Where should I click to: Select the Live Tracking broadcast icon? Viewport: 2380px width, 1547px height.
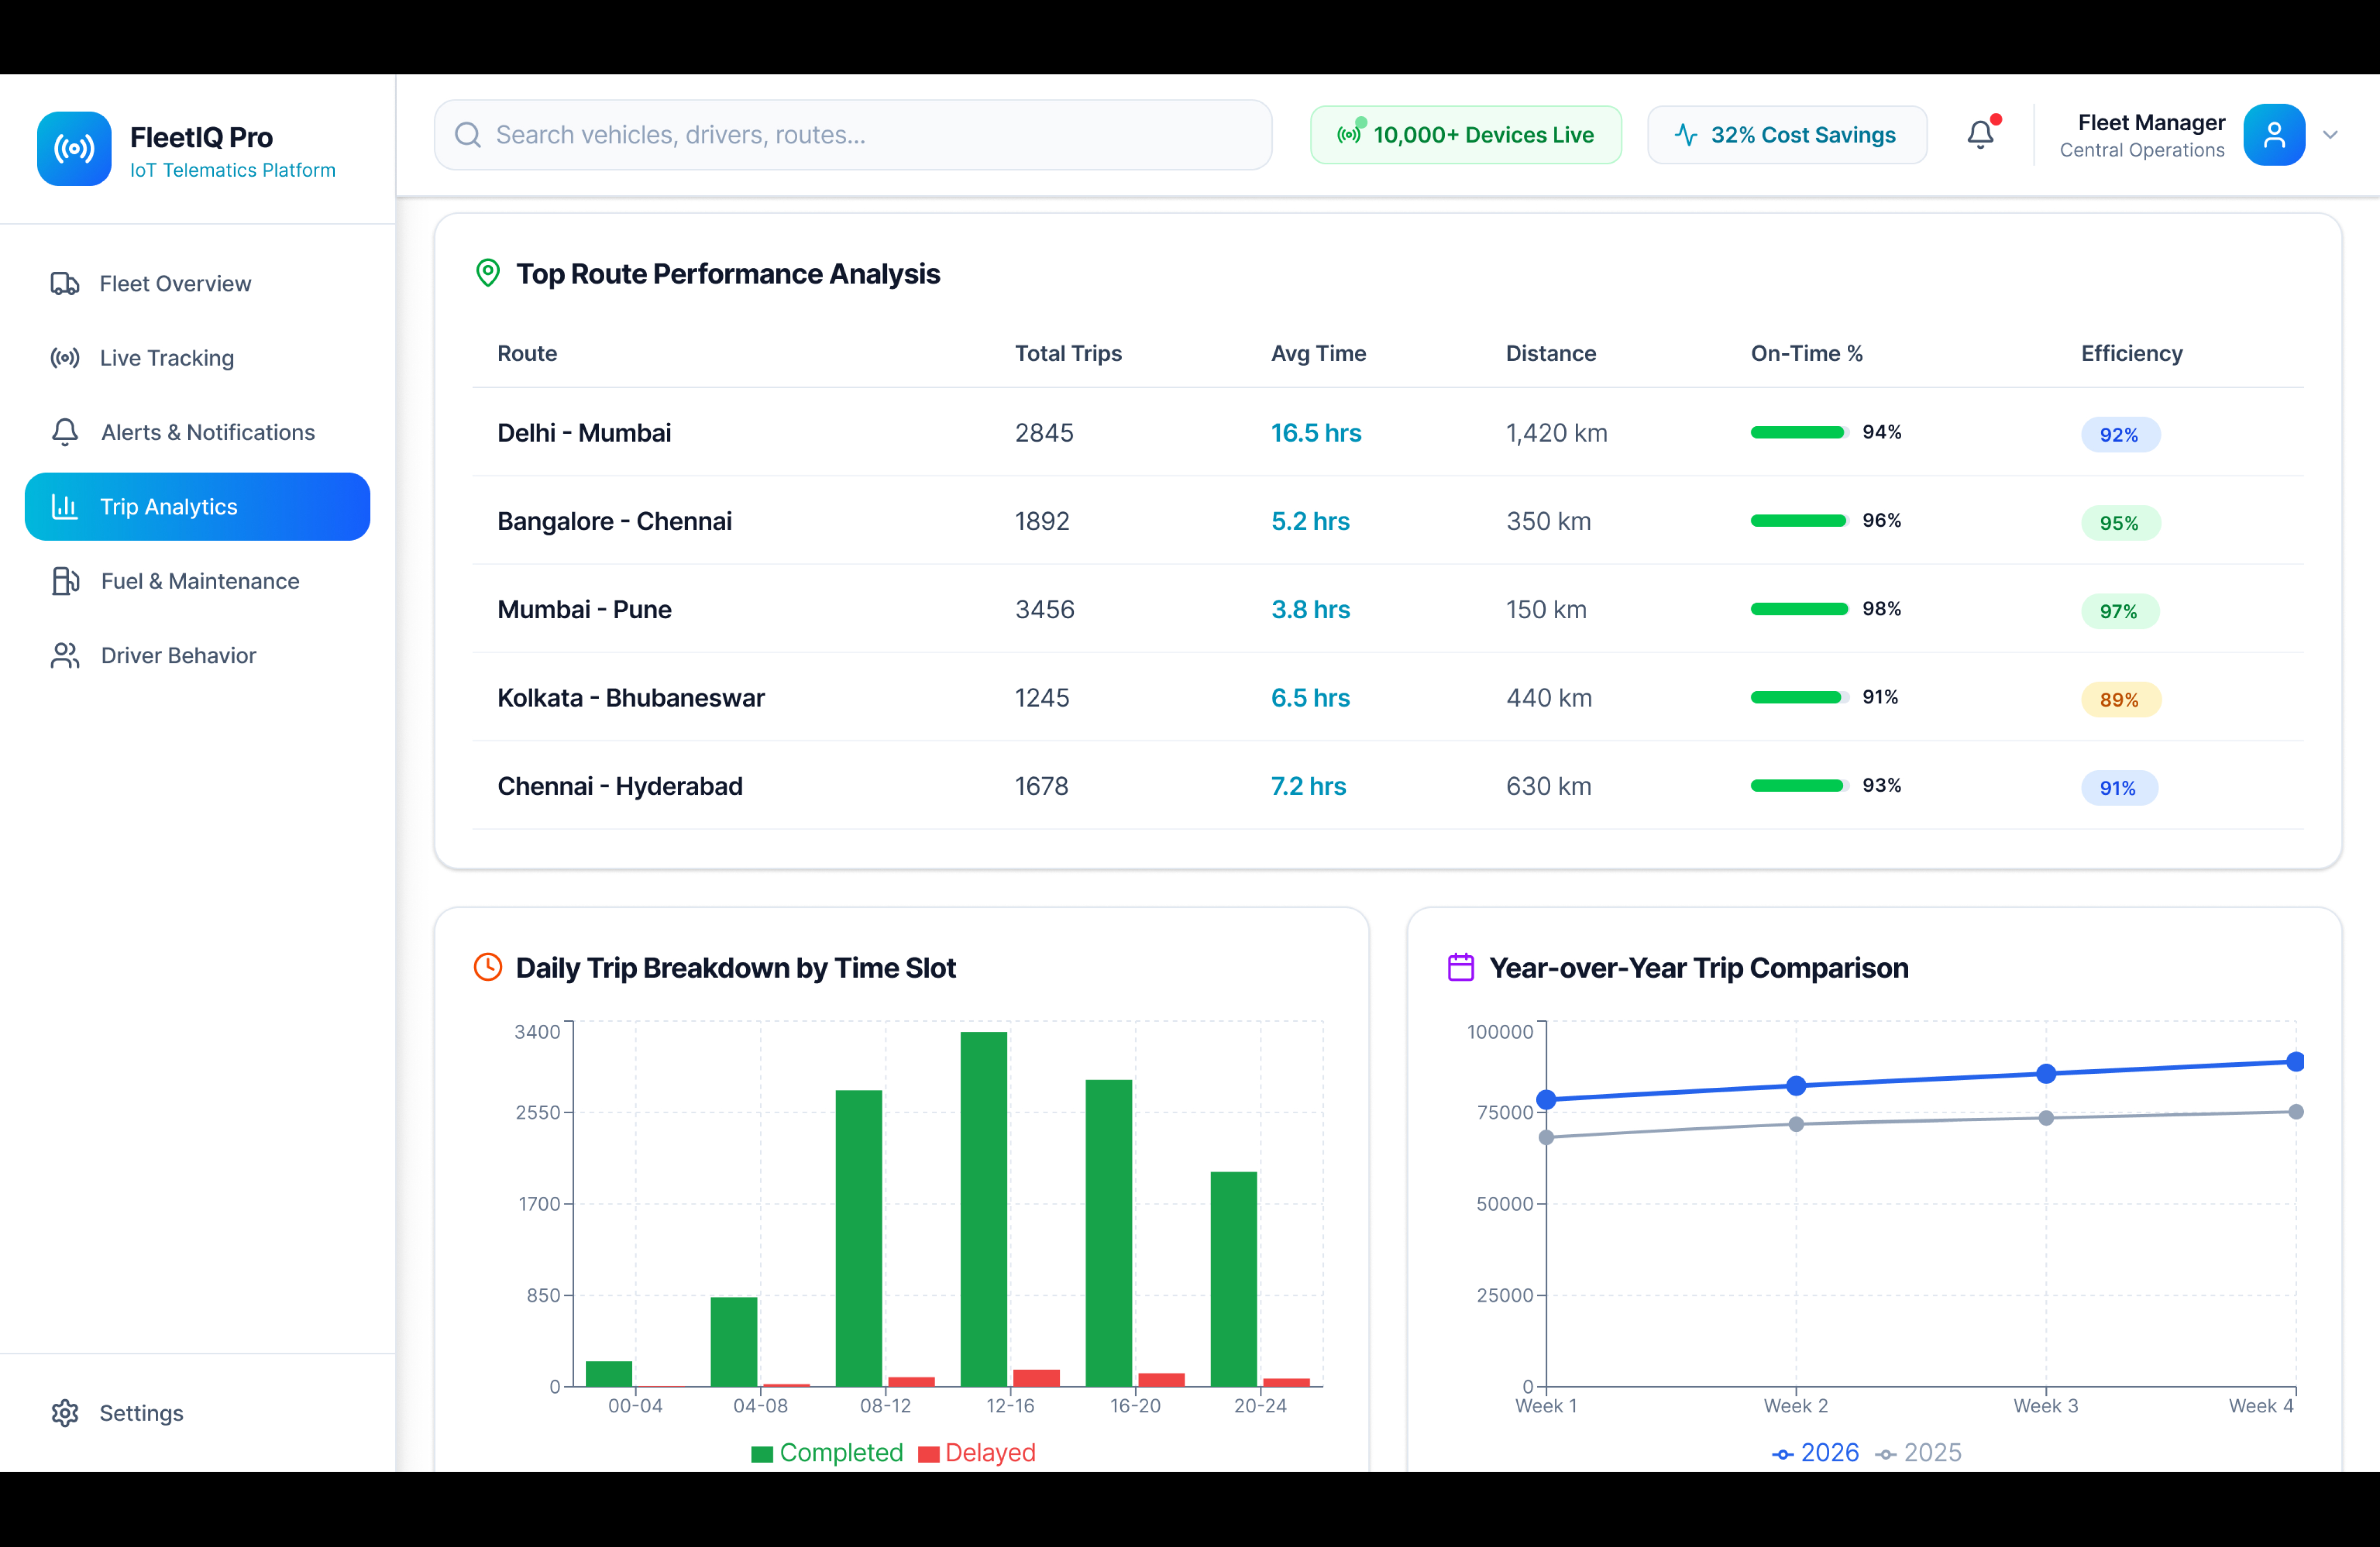point(65,358)
